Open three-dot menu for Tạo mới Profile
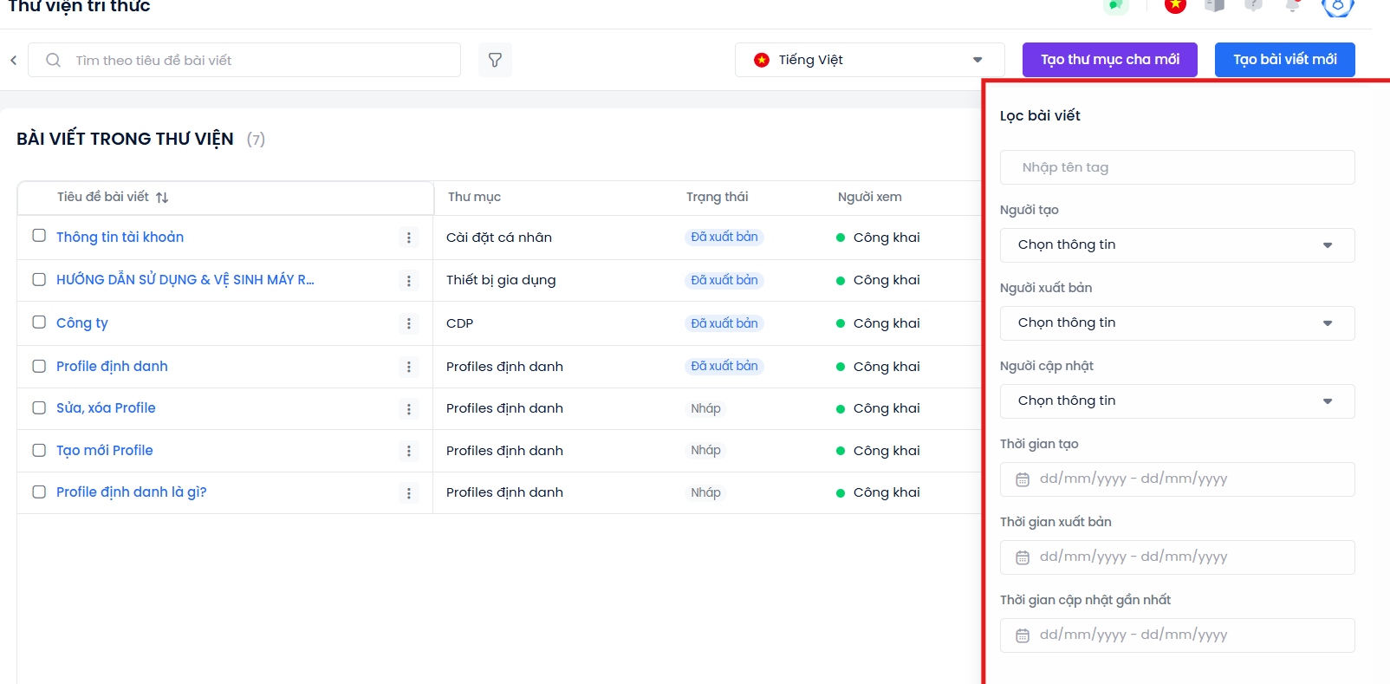This screenshot has height=684, width=1390. click(x=409, y=451)
